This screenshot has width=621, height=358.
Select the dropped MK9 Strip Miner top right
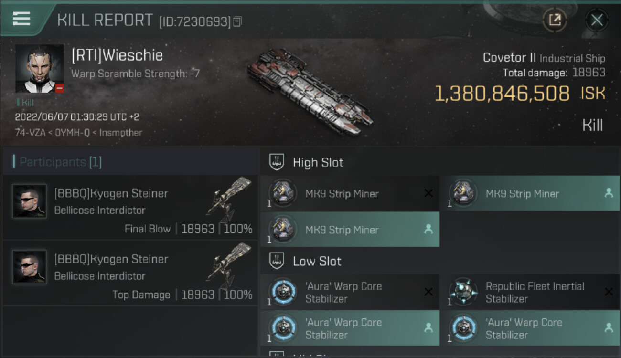[x=530, y=193]
